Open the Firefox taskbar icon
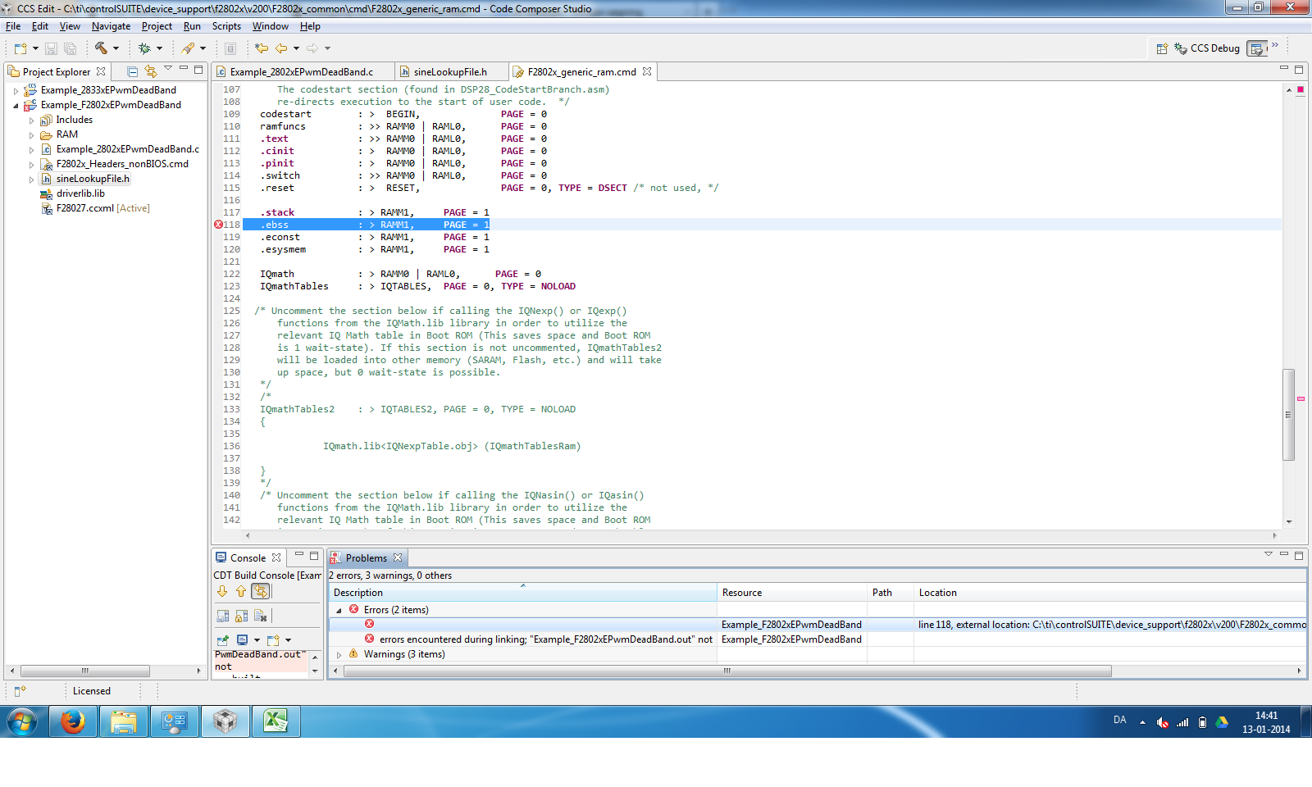Viewport: 1312px width, 787px height. [x=73, y=721]
